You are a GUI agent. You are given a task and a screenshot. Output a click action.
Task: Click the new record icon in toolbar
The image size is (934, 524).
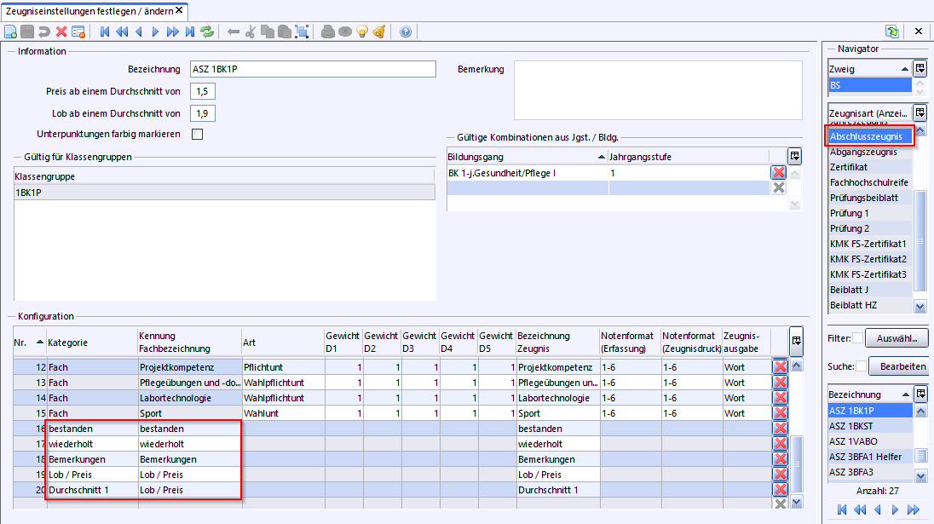click(x=11, y=32)
